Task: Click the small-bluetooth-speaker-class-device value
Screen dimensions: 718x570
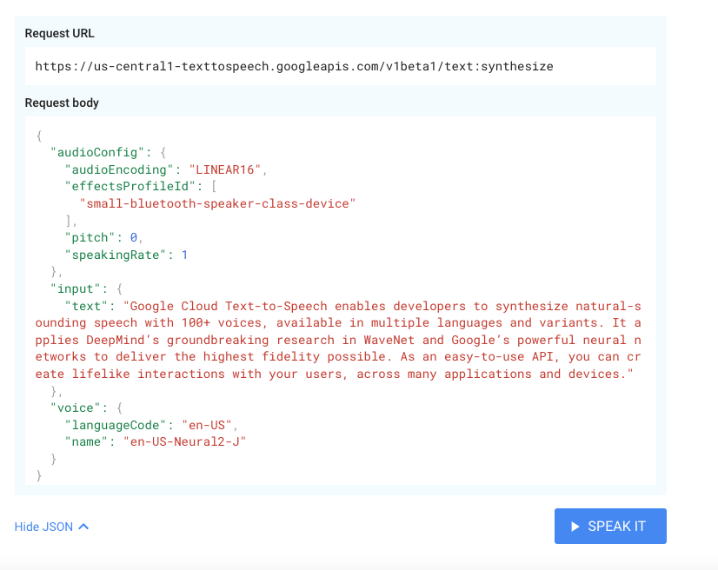Action: coord(217,203)
